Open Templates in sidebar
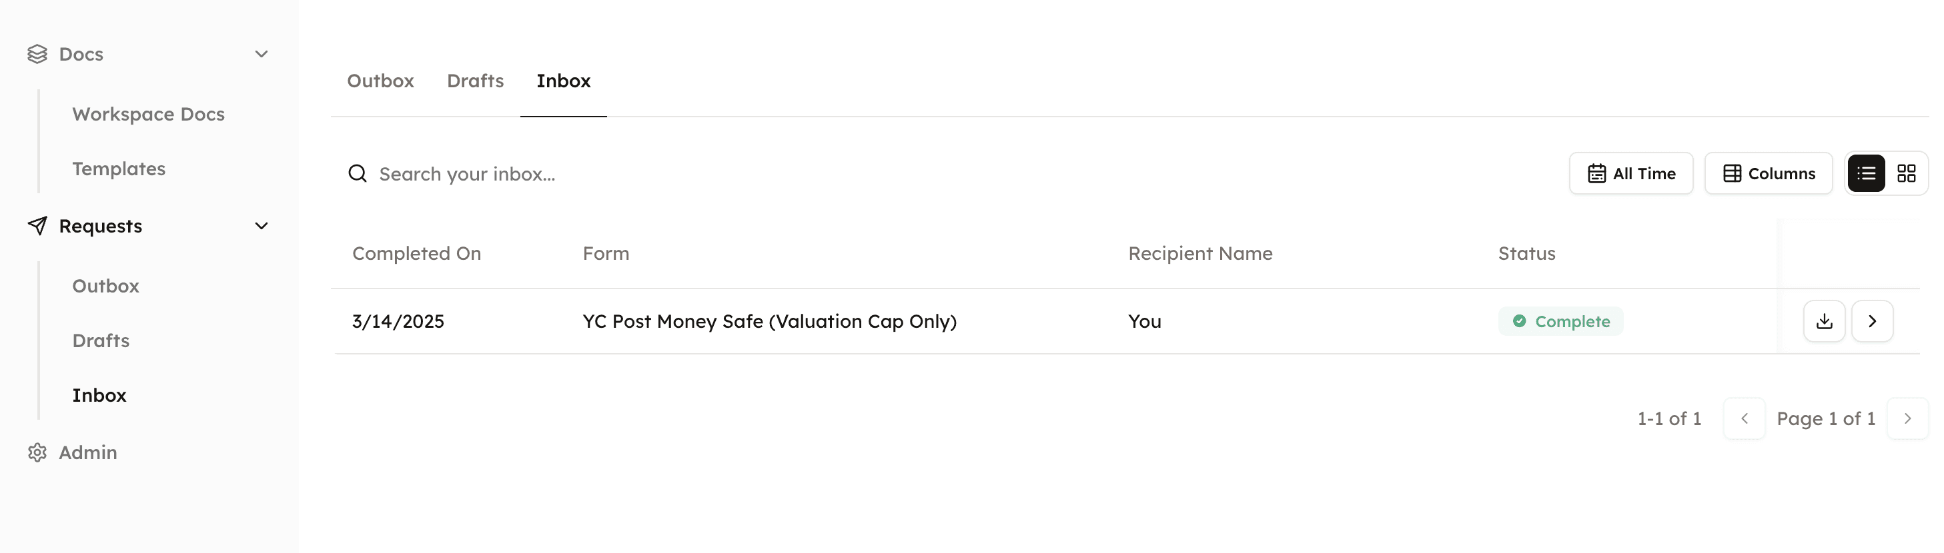 pyautogui.click(x=119, y=169)
